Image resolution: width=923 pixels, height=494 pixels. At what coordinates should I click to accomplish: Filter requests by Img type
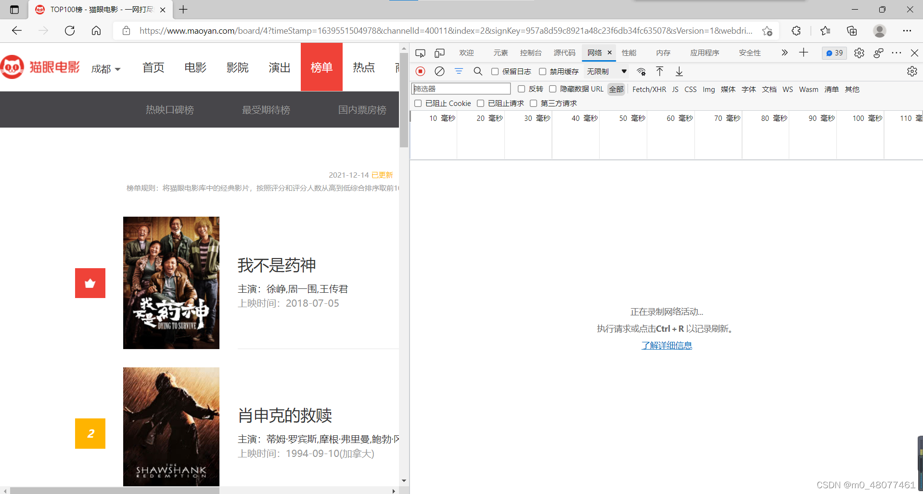pos(709,90)
